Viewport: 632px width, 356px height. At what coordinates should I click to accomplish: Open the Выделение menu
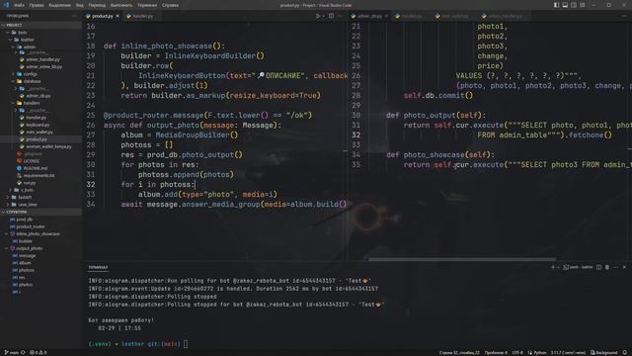(59, 5)
